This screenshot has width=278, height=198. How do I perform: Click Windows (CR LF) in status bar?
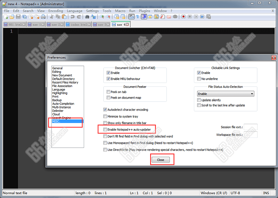pos(214,193)
